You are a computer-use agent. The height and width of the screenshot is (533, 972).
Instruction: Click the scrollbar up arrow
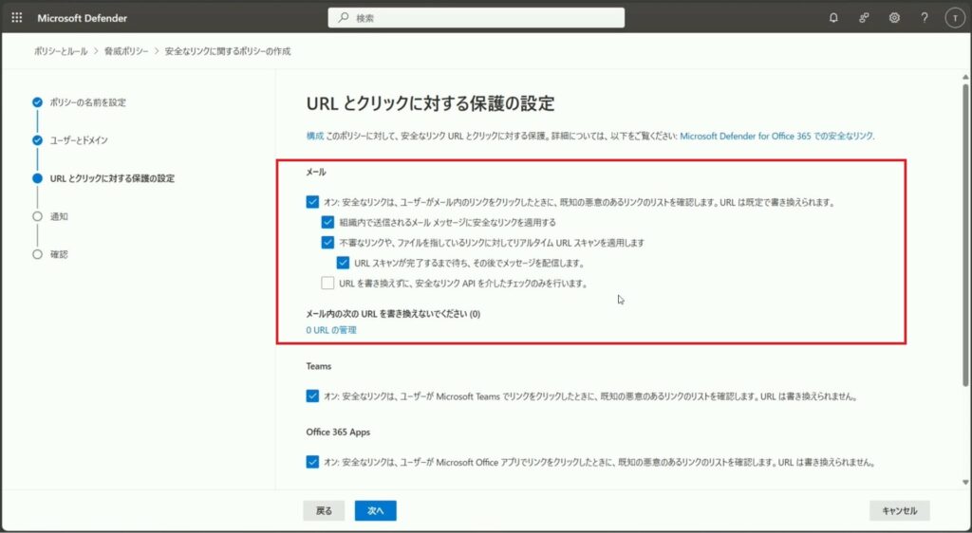click(965, 77)
